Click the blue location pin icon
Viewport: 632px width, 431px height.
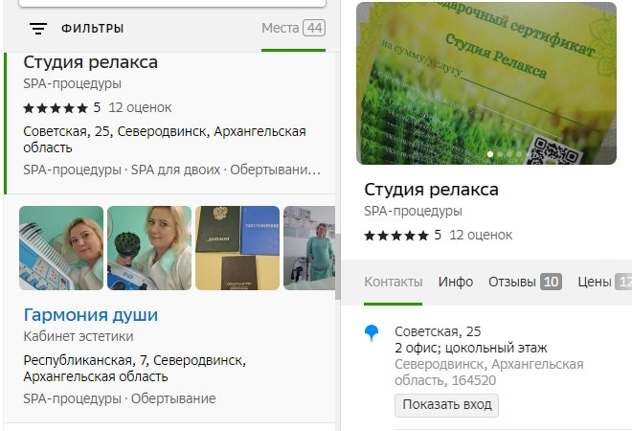pos(372,333)
